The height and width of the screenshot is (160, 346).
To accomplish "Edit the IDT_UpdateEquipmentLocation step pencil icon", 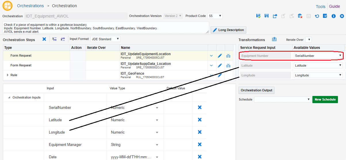I will pyautogui.click(x=220, y=56).
